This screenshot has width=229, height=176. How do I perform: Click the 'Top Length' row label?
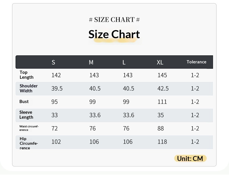(26, 75)
